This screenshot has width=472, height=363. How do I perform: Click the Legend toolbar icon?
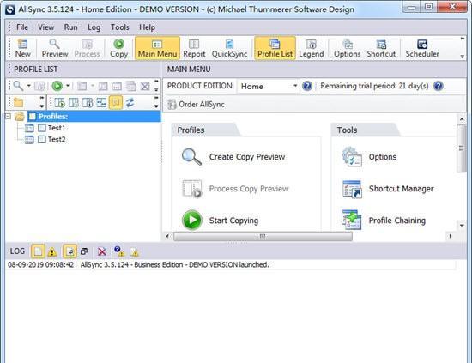point(312,48)
